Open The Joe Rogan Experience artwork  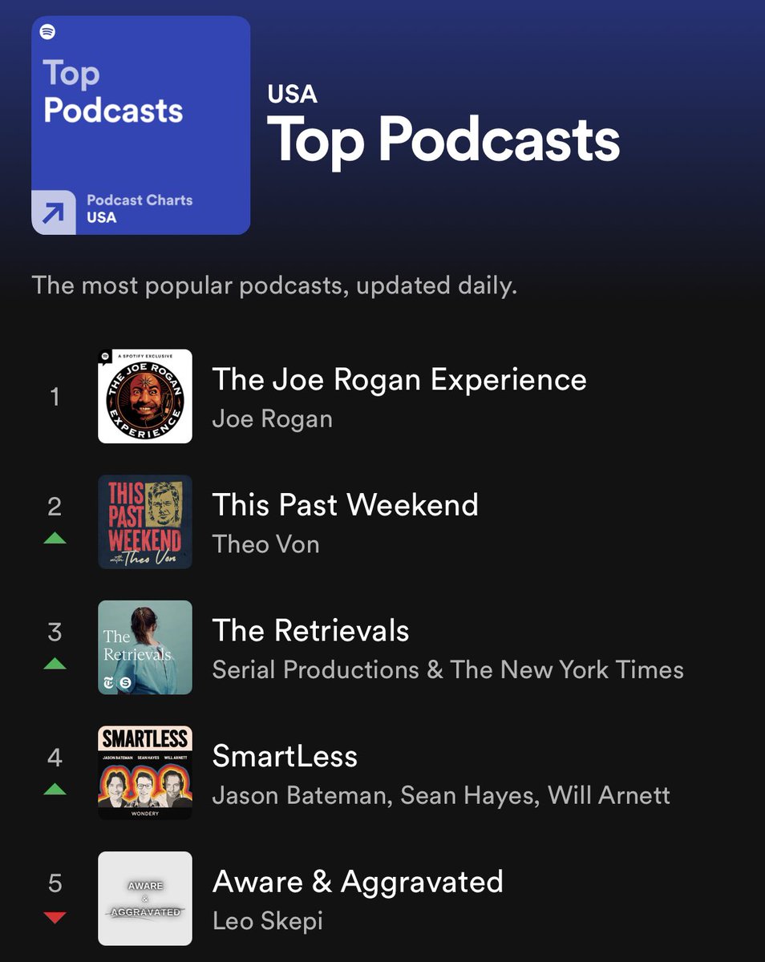click(x=145, y=396)
